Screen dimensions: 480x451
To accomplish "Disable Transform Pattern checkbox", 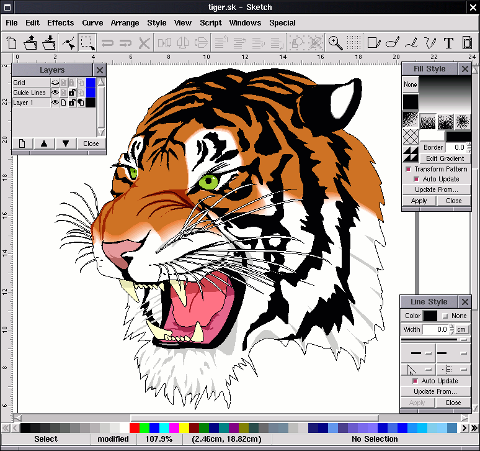I will pyautogui.click(x=408, y=169).
